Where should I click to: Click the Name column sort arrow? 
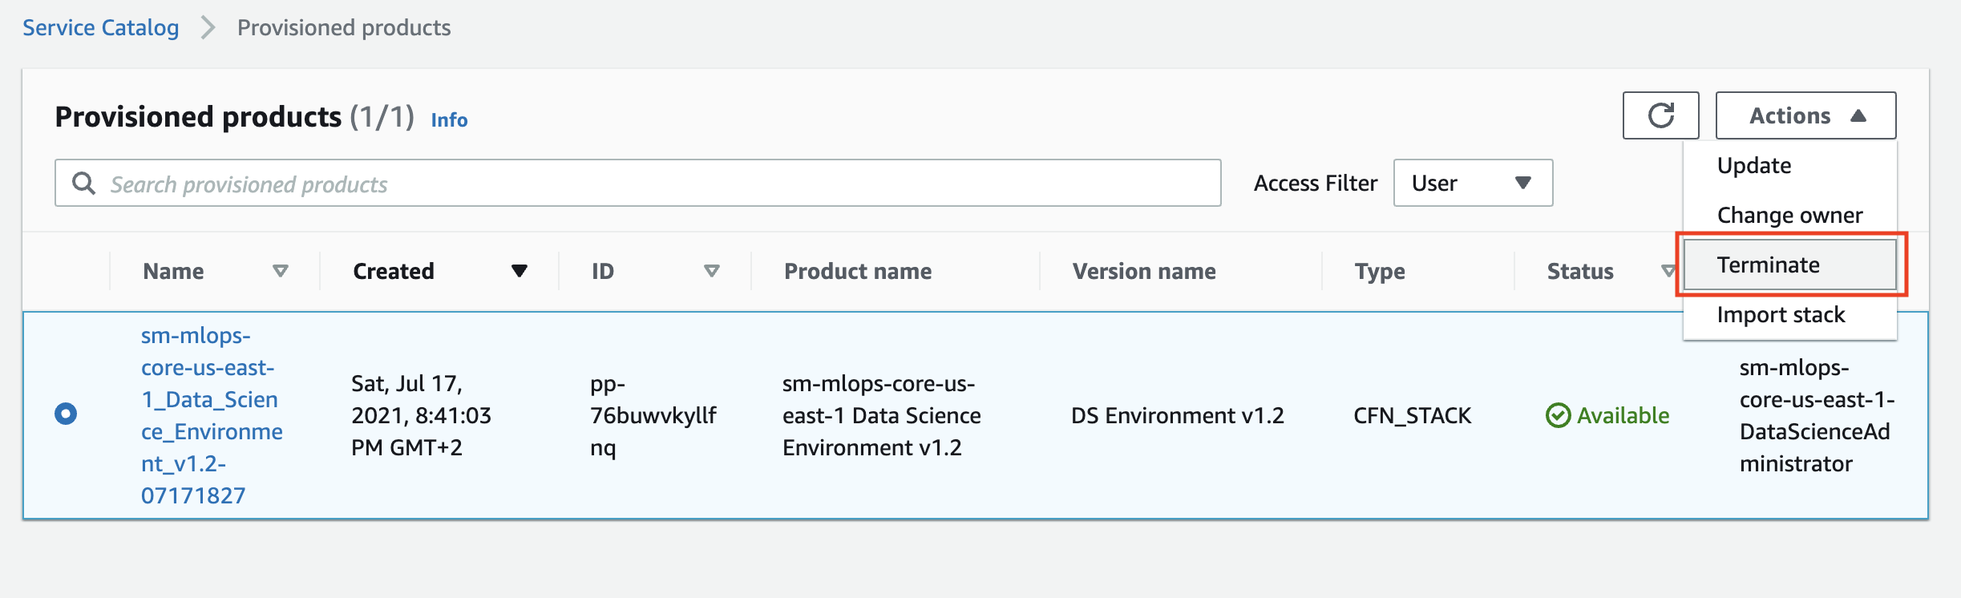point(280,271)
